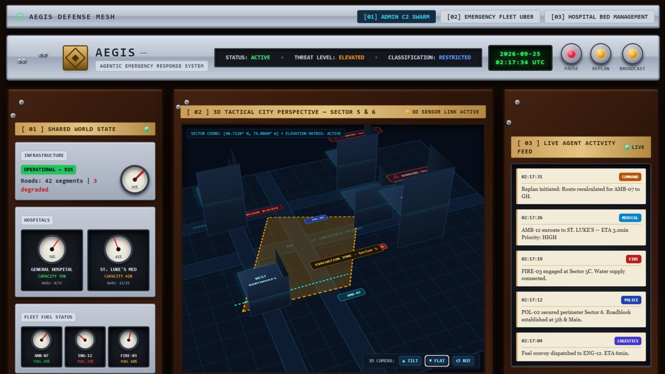Click the FLEET FUEL STATUS section label
The image size is (665, 374).
click(x=48, y=317)
